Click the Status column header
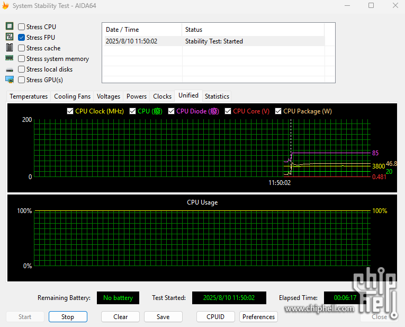Screen dimensions: 405x327 tap(253, 30)
